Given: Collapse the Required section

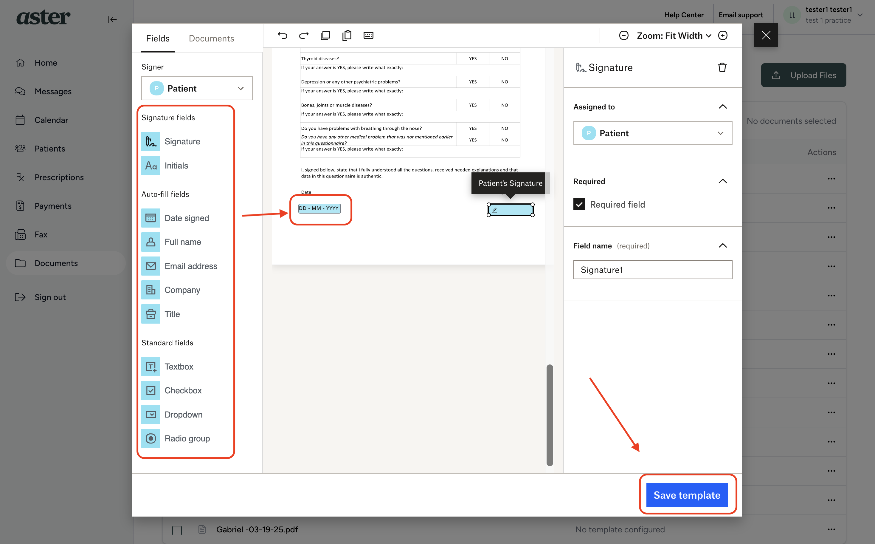Looking at the screenshot, I should pos(723,181).
